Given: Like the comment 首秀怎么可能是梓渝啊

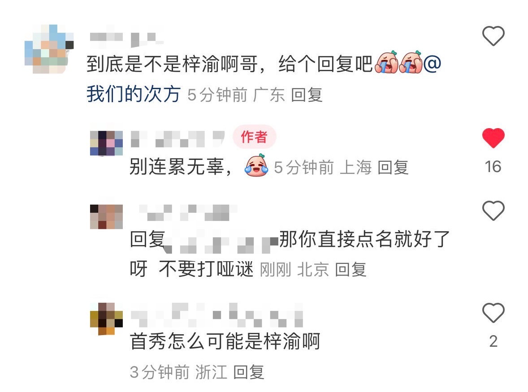Looking at the screenshot, I should pos(493,313).
